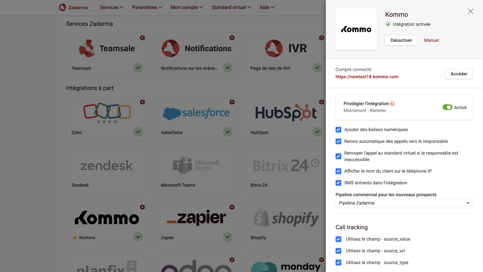Open the Mon compte menu
Screen dimensions: 483x272
point(186,7)
